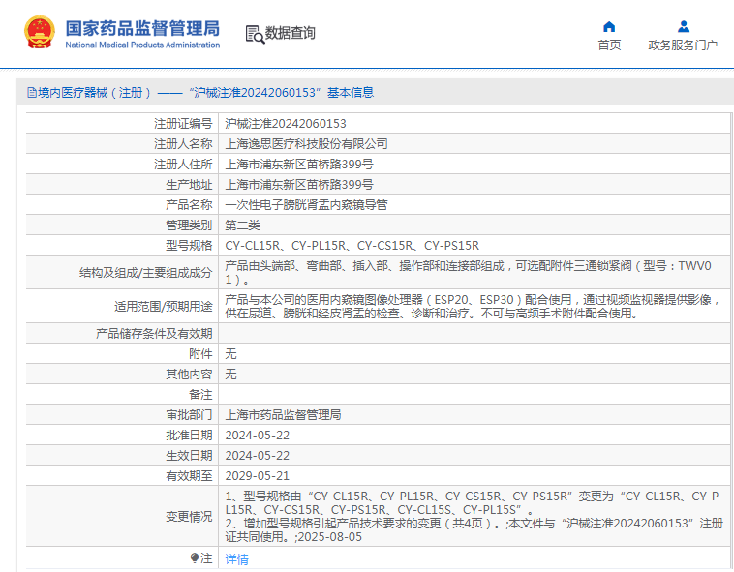Click the 生效日期 value 2024-05-22
734x572 pixels.
(x=258, y=456)
